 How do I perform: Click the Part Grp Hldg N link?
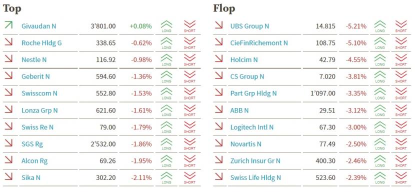pos(253,93)
